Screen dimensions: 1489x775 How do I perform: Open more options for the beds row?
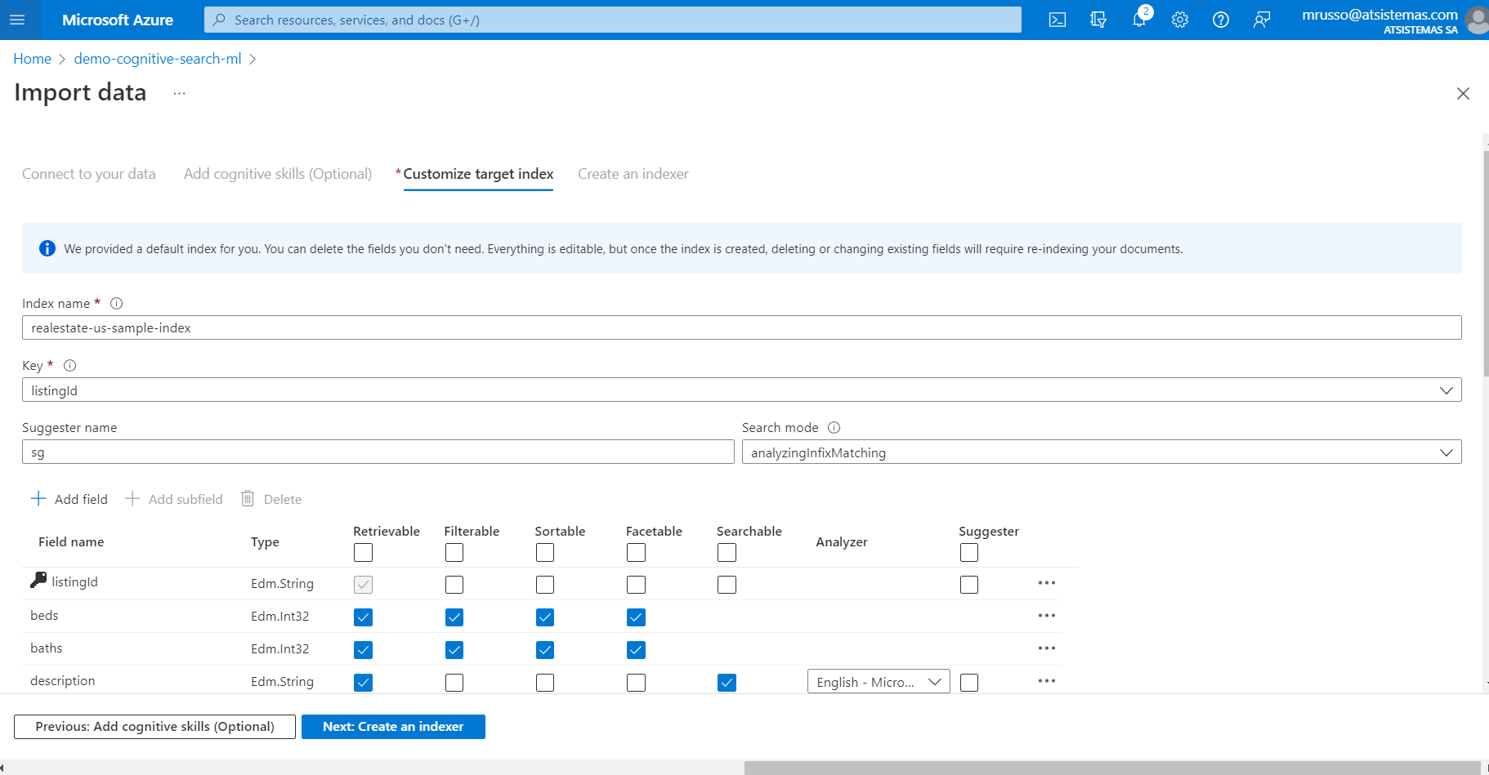1047,616
